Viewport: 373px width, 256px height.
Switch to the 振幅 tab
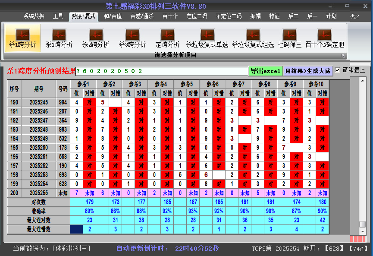(x=256, y=16)
